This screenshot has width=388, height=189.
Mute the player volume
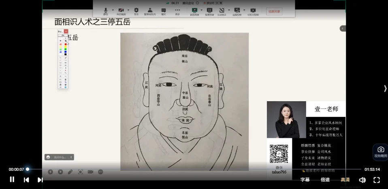tap(362, 180)
